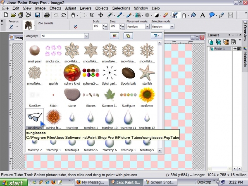Open the Placement mode dropdown
The width and height of the screenshot is (248, 186).
147,26
